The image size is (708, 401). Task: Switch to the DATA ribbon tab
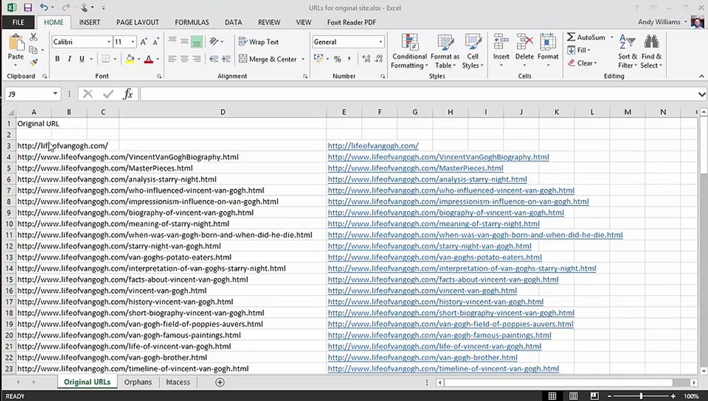point(233,22)
